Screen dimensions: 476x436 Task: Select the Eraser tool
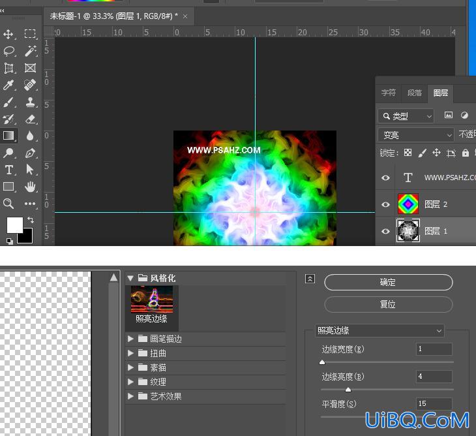click(x=31, y=119)
